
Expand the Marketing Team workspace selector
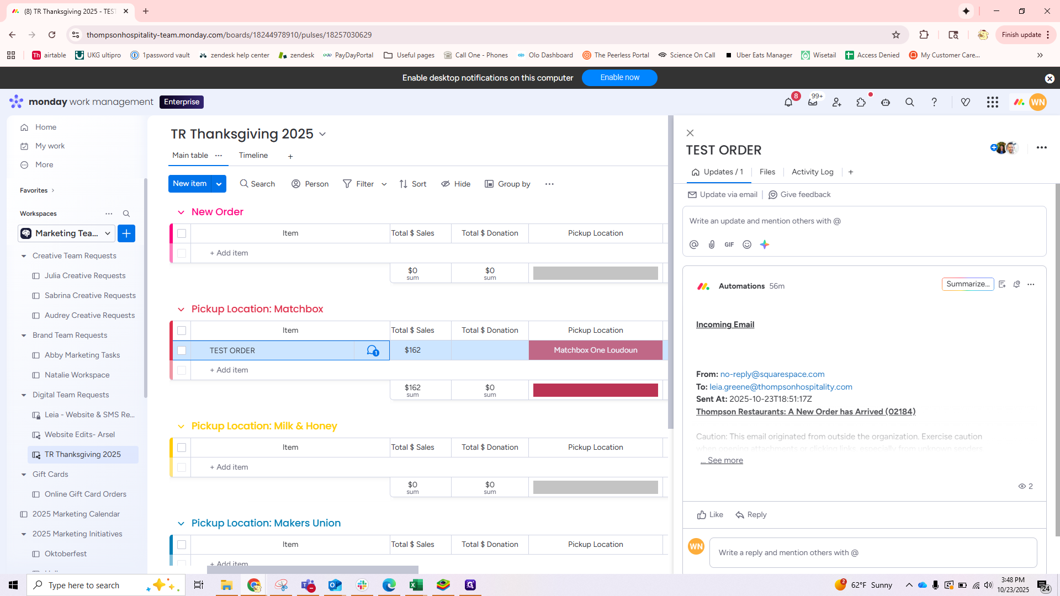pyautogui.click(x=108, y=233)
